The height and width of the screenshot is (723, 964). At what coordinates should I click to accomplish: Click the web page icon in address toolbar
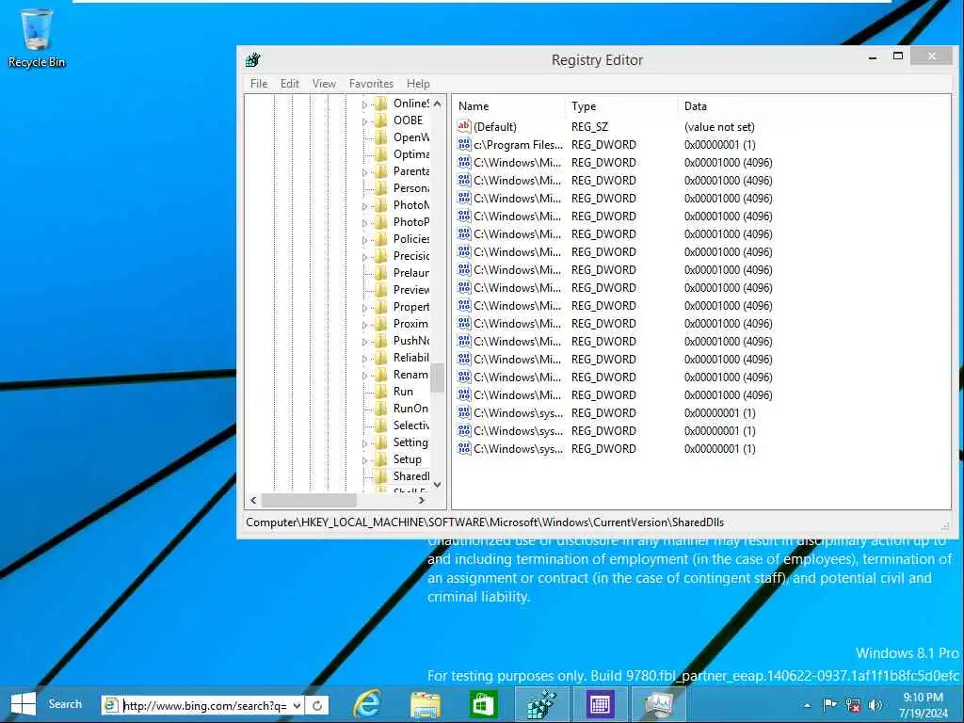coord(111,705)
